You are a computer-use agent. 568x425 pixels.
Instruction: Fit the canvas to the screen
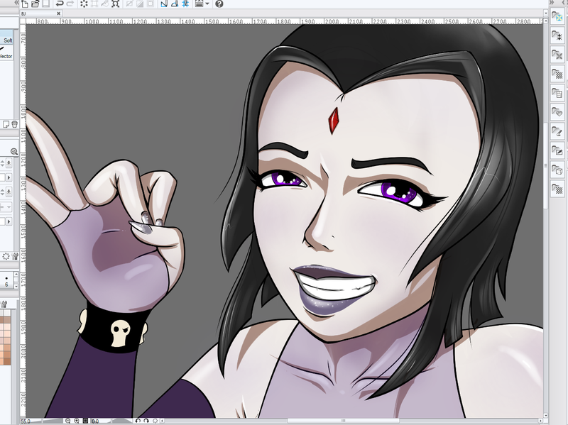pos(85,421)
